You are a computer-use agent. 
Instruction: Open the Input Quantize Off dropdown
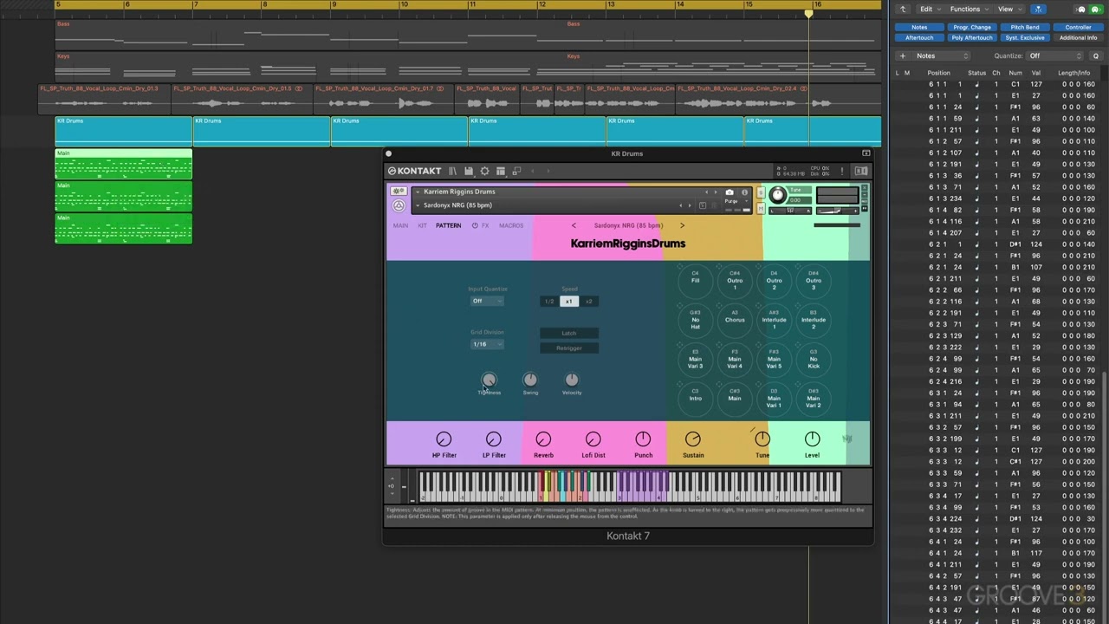tap(486, 301)
